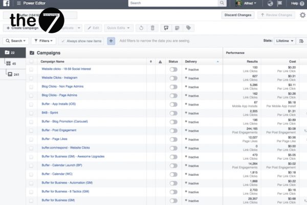Click the warning triangle column header icon
Viewport: 307px width, 205px height.
[160, 62]
